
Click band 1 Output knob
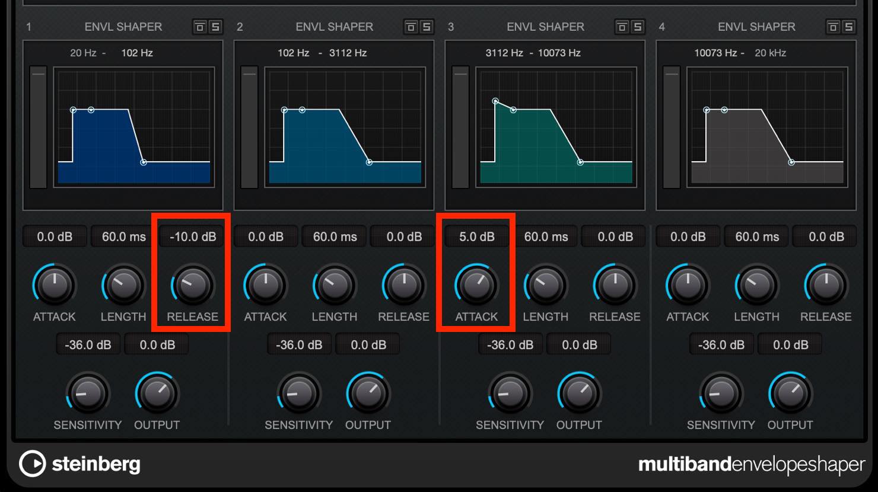click(157, 394)
